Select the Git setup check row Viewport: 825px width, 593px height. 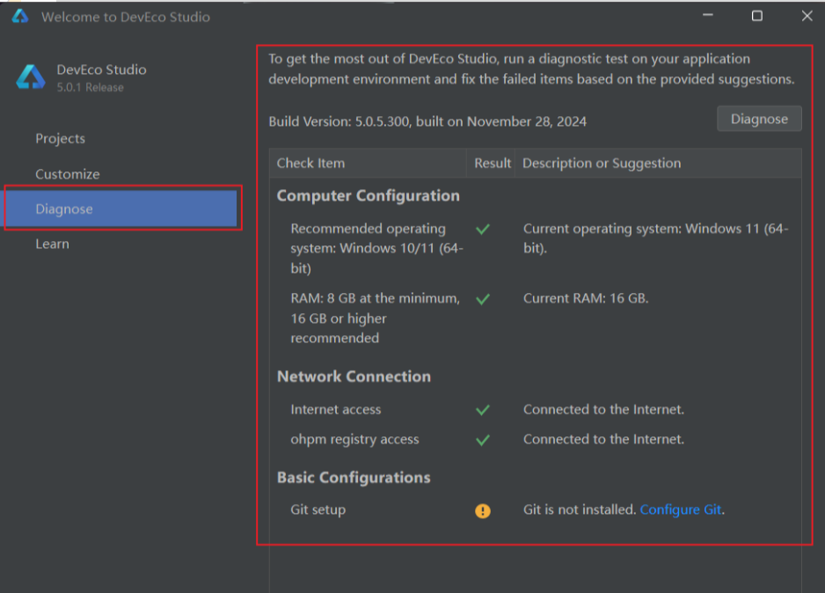[318, 510]
